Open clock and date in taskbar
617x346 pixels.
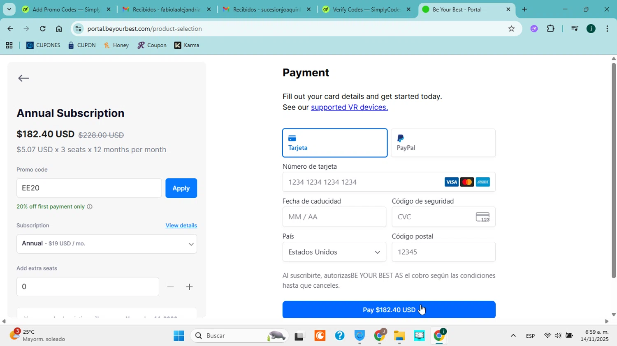coord(595,336)
